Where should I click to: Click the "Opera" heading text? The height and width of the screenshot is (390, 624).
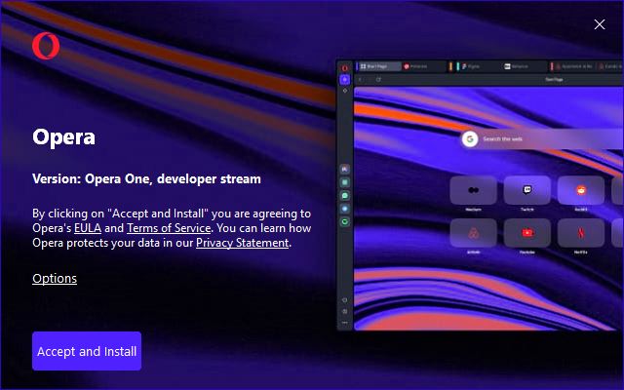coord(63,137)
